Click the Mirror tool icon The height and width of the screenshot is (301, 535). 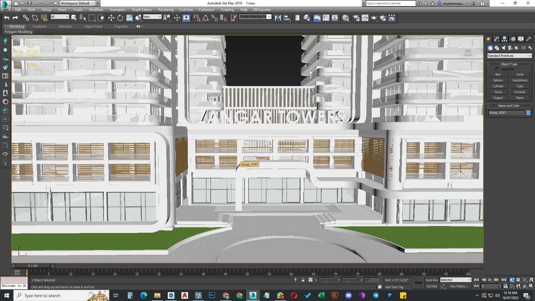[278, 18]
